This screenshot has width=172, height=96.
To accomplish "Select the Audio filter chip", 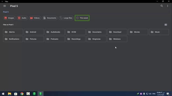I will coord(22,18).
